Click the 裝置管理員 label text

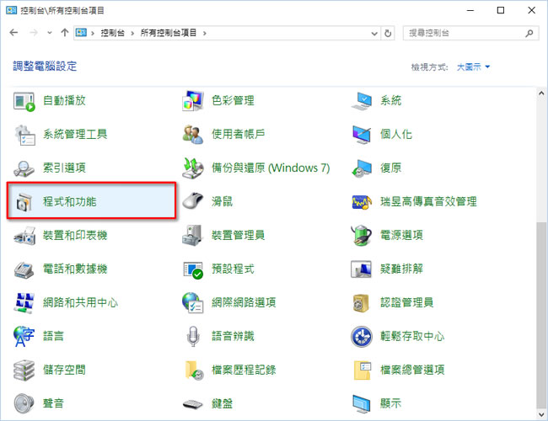click(238, 235)
